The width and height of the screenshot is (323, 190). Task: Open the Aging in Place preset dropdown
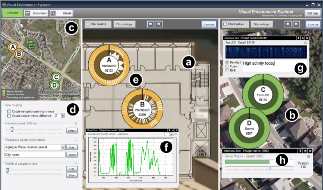tap(63, 147)
